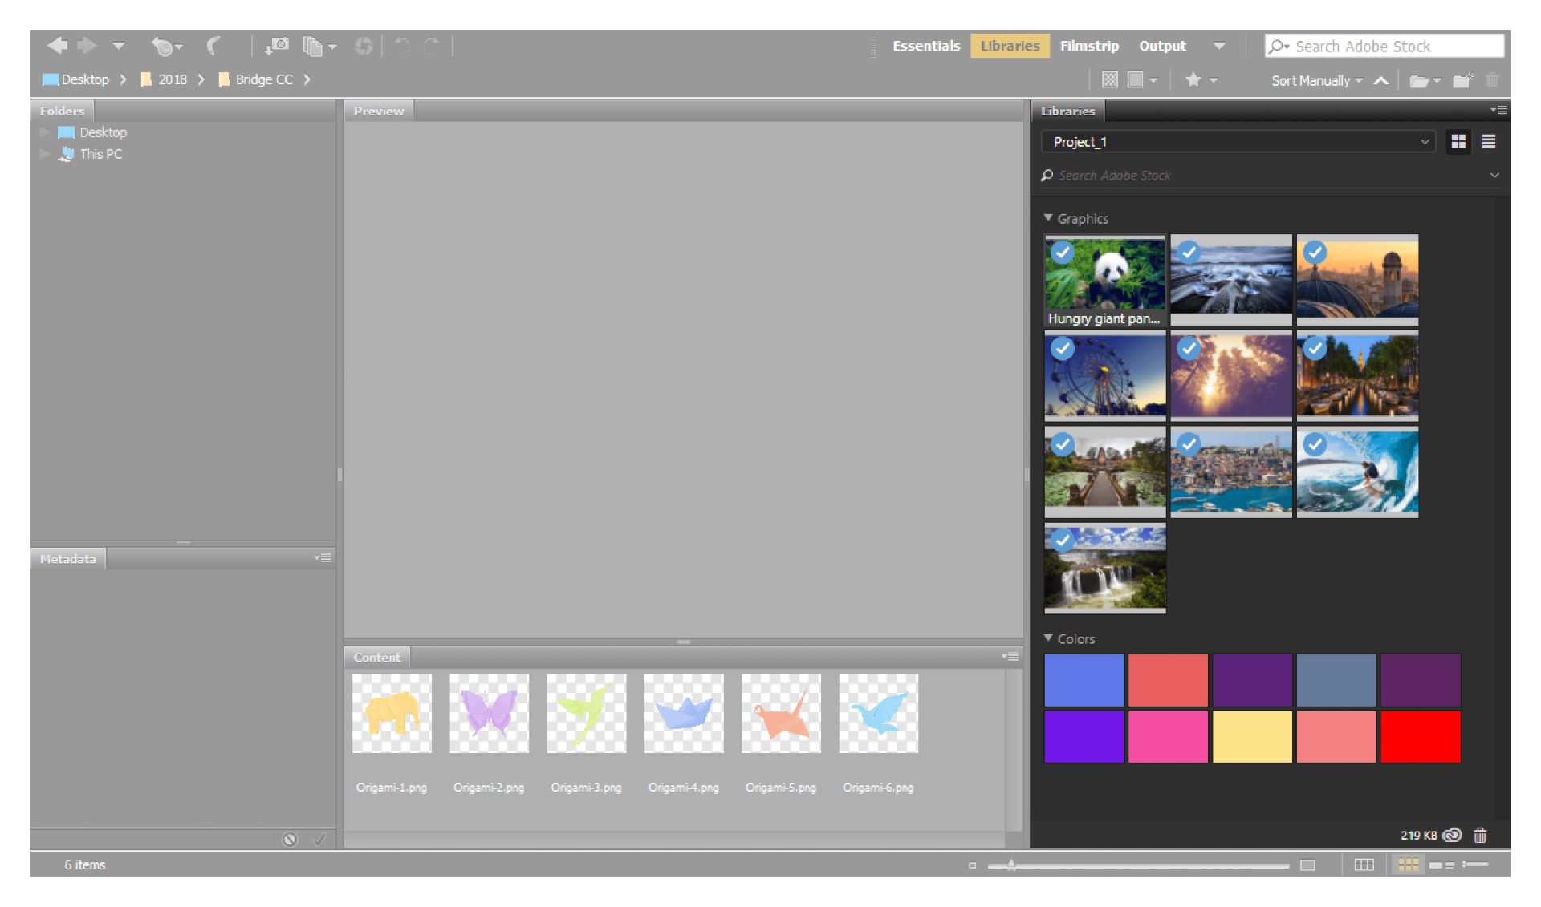Open the Content panel options menu

tap(1010, 656)
